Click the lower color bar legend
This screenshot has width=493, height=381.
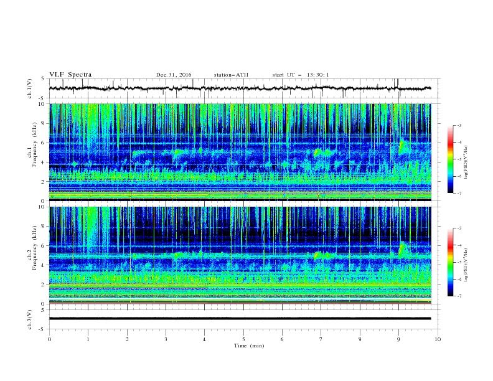450,262
